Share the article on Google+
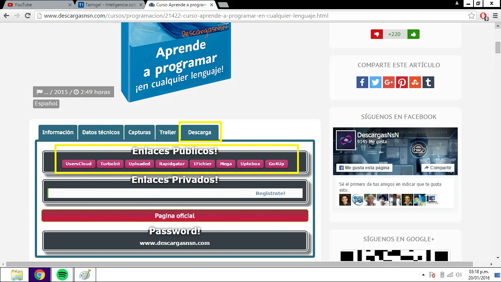 pyautogui.click(x=388, y=82)
